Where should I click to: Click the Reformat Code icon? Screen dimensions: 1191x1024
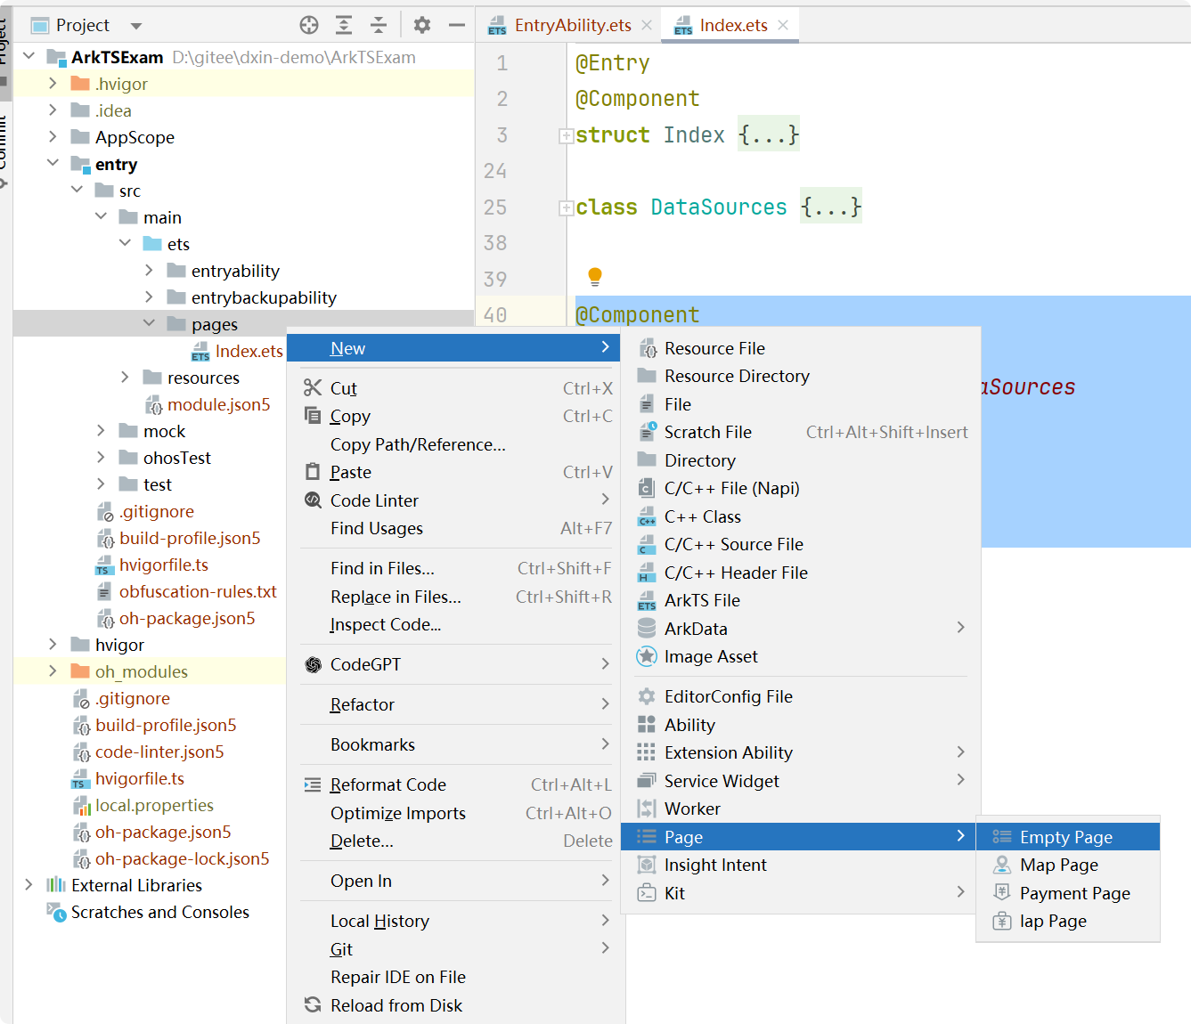(313, 784)
